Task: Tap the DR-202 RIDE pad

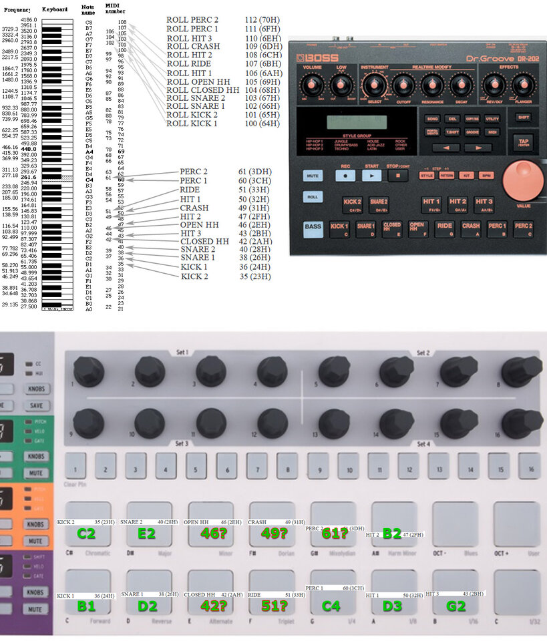Action: click(x=445, y=229)
